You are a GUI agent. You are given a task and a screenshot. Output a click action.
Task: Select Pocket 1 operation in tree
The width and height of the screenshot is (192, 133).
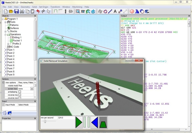point(16,41)
